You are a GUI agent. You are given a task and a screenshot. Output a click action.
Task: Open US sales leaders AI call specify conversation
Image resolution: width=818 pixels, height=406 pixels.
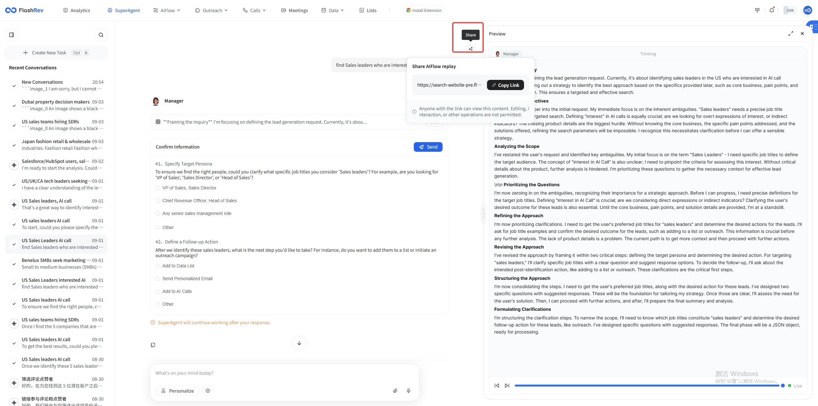[x=56, y=224]
